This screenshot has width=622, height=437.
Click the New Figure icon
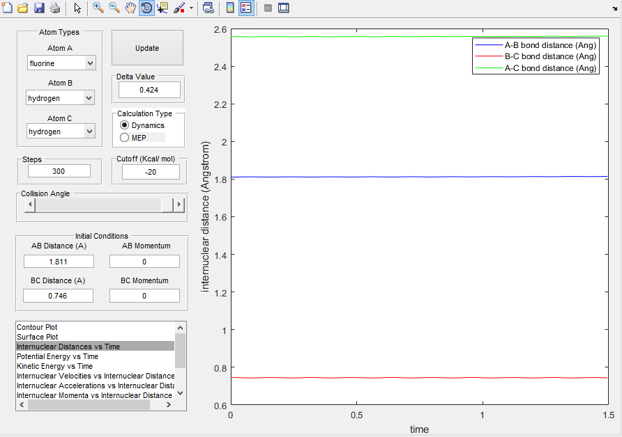pos(8,8)
